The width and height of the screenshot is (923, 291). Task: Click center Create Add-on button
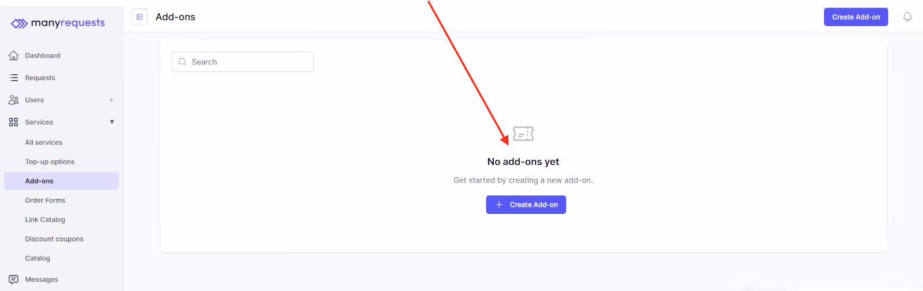click(526, 205)
